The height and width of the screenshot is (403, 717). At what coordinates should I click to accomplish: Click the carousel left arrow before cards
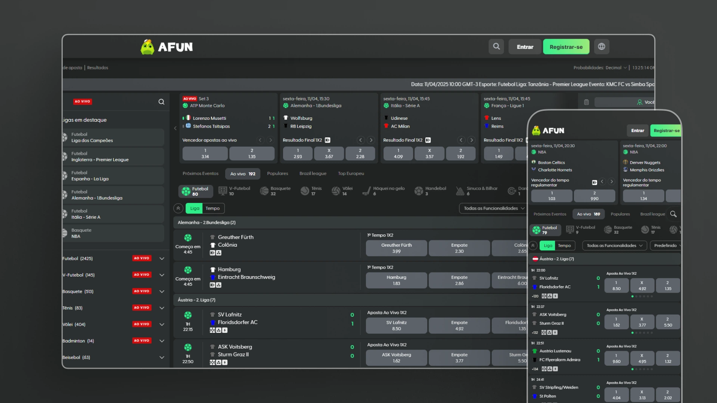coord(175,128)
